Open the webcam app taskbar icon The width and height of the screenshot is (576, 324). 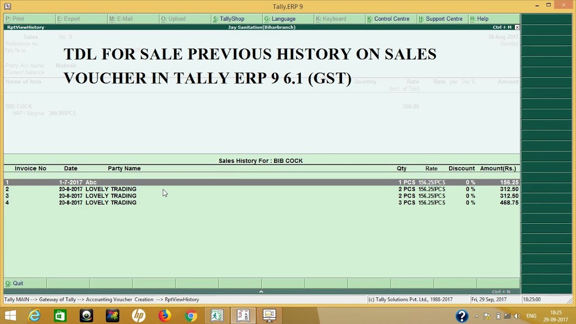tap(86, 316)
